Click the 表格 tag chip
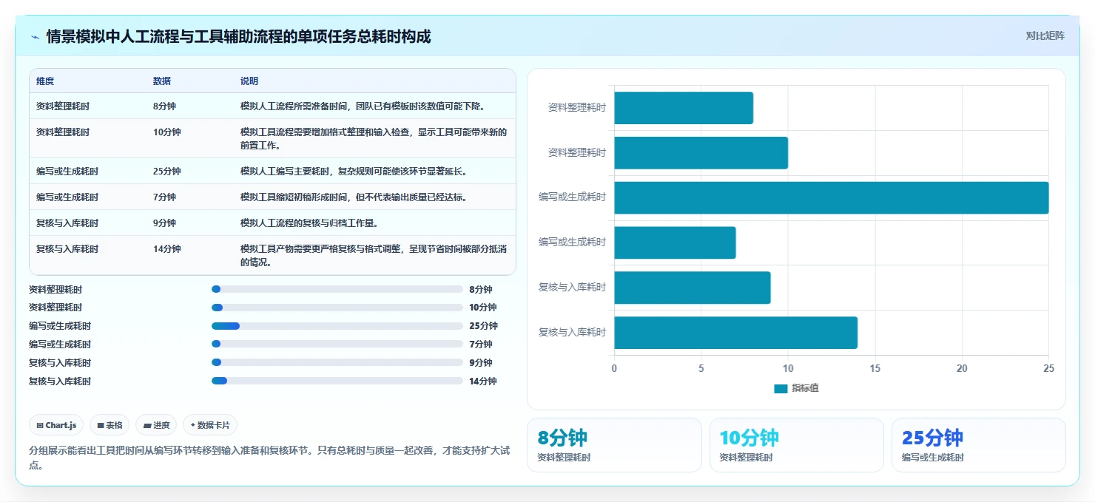 pyautogui.click(x=109, y=425)
